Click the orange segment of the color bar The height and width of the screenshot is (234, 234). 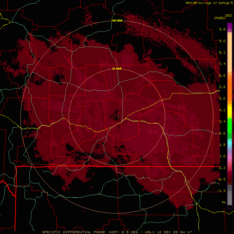pos(230,89)
